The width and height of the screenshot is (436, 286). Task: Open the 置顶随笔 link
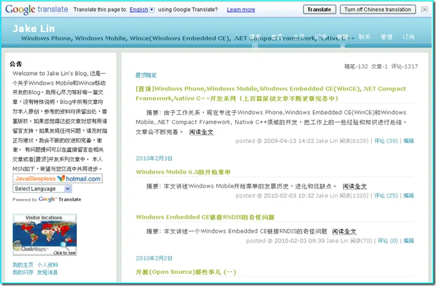(146, 75)
